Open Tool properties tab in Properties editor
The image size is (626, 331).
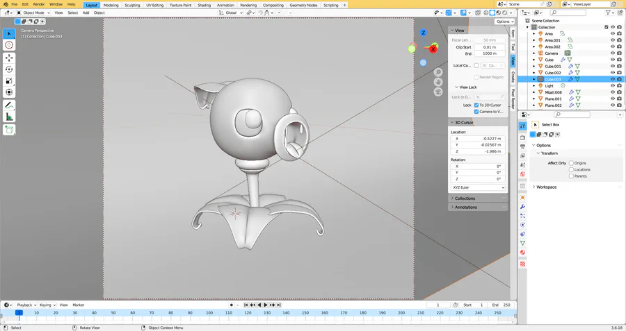click(522, 126)
